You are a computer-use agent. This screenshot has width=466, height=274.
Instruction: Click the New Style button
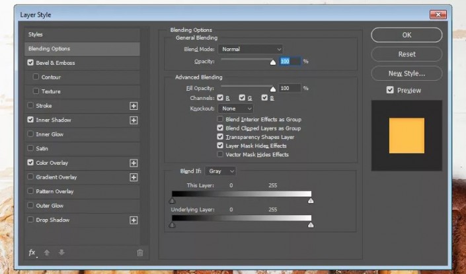coord(407,73)
